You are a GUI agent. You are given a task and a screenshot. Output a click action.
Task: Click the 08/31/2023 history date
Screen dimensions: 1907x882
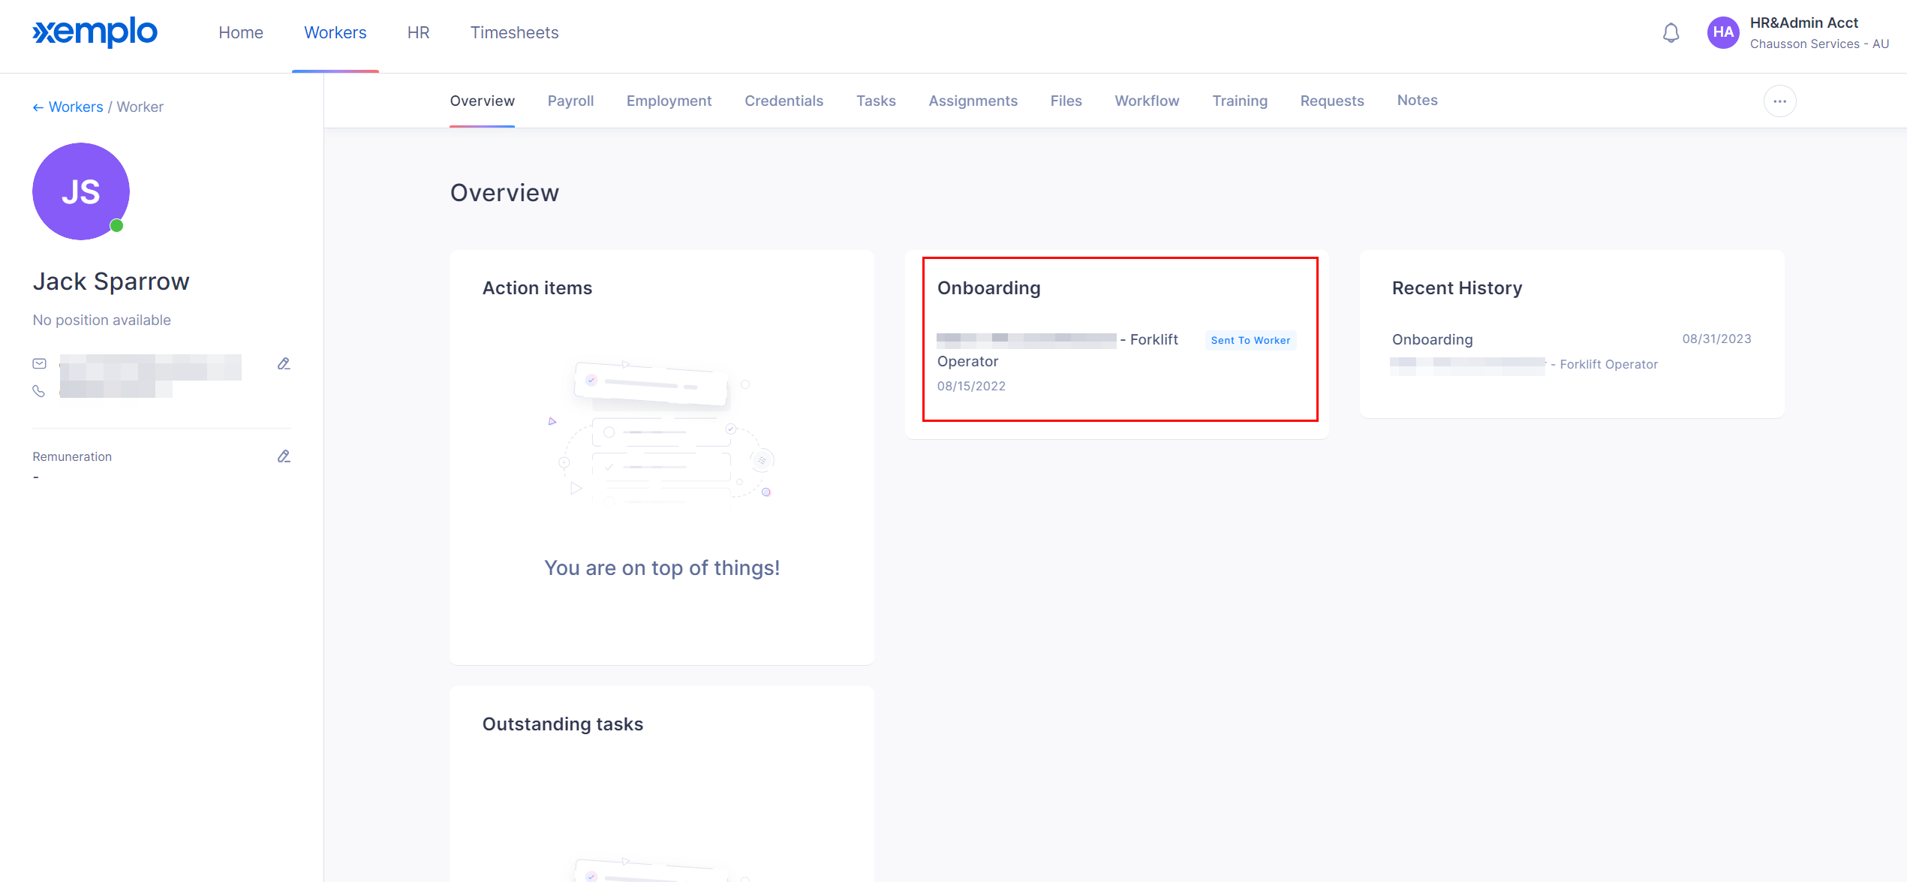(x=1716, y=339)
